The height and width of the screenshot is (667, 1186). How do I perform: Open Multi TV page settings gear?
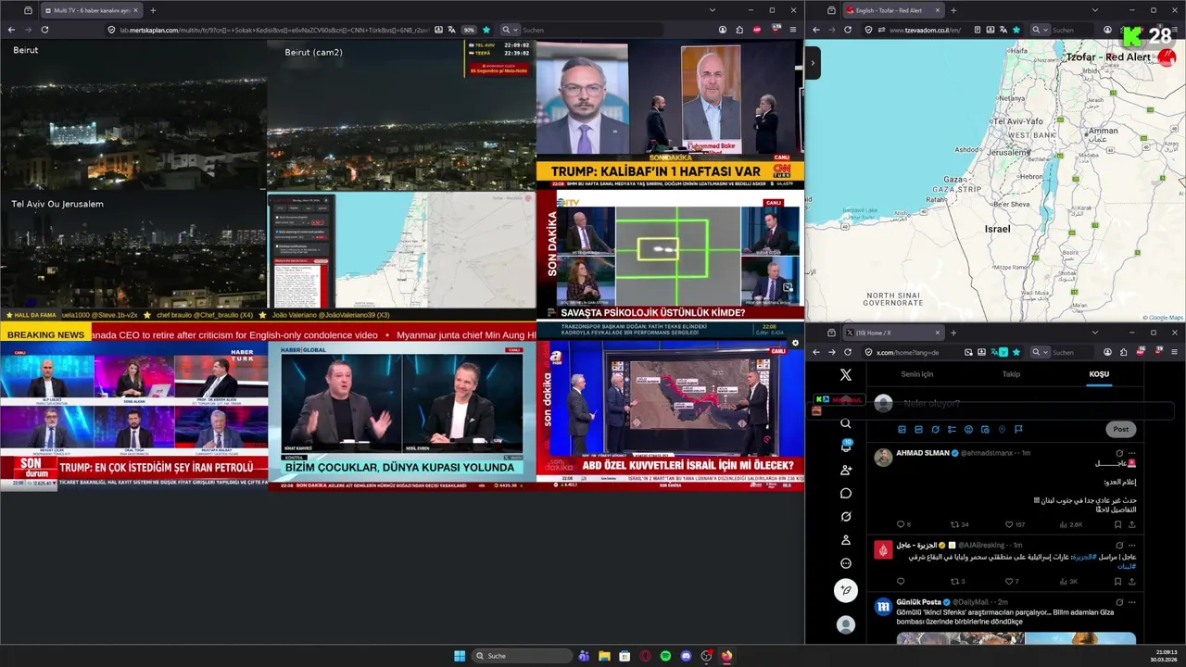point(795,343)
